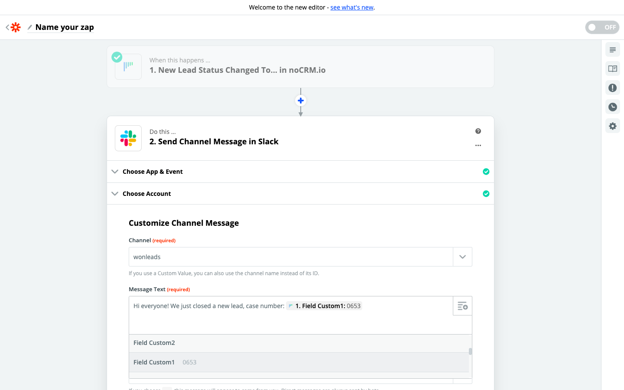Click the plus icon to add step
The image size is (624, 390).
coord(301,101)
